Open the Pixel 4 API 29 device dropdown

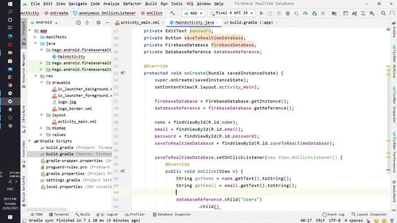(231, 13)
